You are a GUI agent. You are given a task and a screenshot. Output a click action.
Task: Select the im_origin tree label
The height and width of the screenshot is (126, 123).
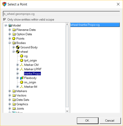point(30,82)
